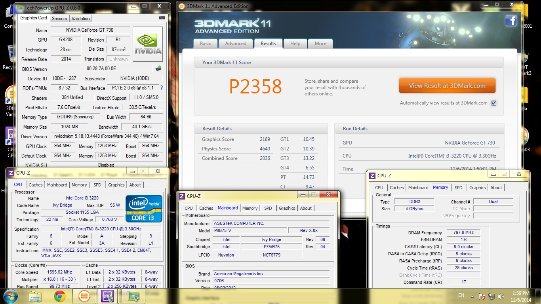Click the GPU-Z title bar icon

pyautogui.click(x=19, y=7)
